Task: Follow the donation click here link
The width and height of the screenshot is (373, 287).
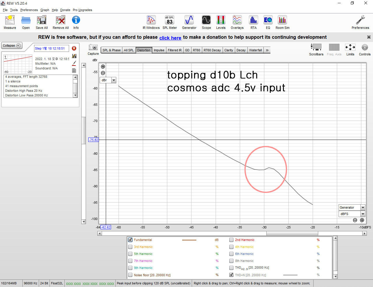Action: tap(170, 38)
